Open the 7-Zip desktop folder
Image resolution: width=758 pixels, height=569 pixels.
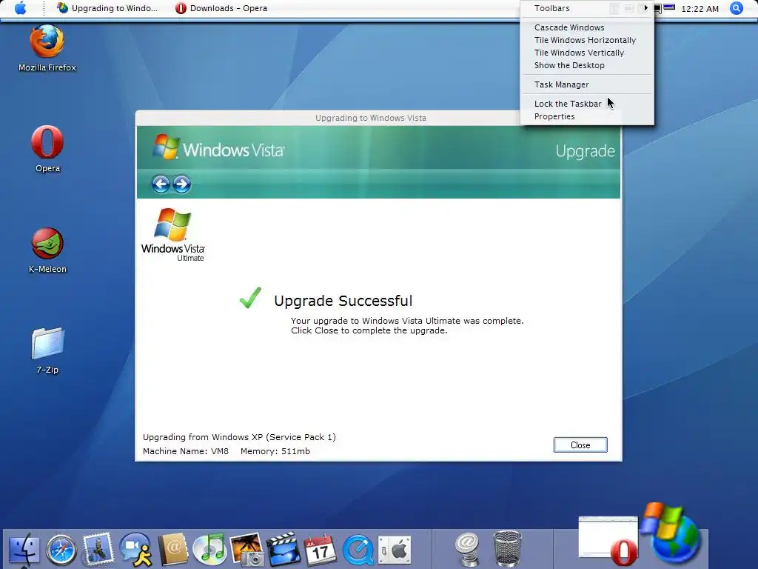tap(47, 350)
